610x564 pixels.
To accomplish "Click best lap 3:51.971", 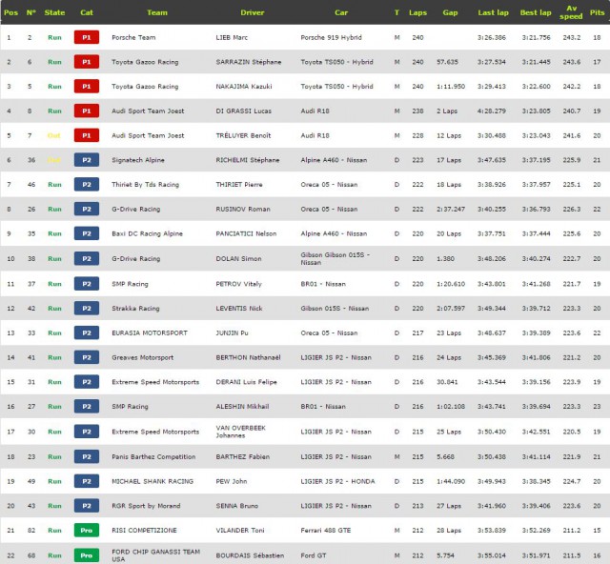I will [x=536, y=555].
